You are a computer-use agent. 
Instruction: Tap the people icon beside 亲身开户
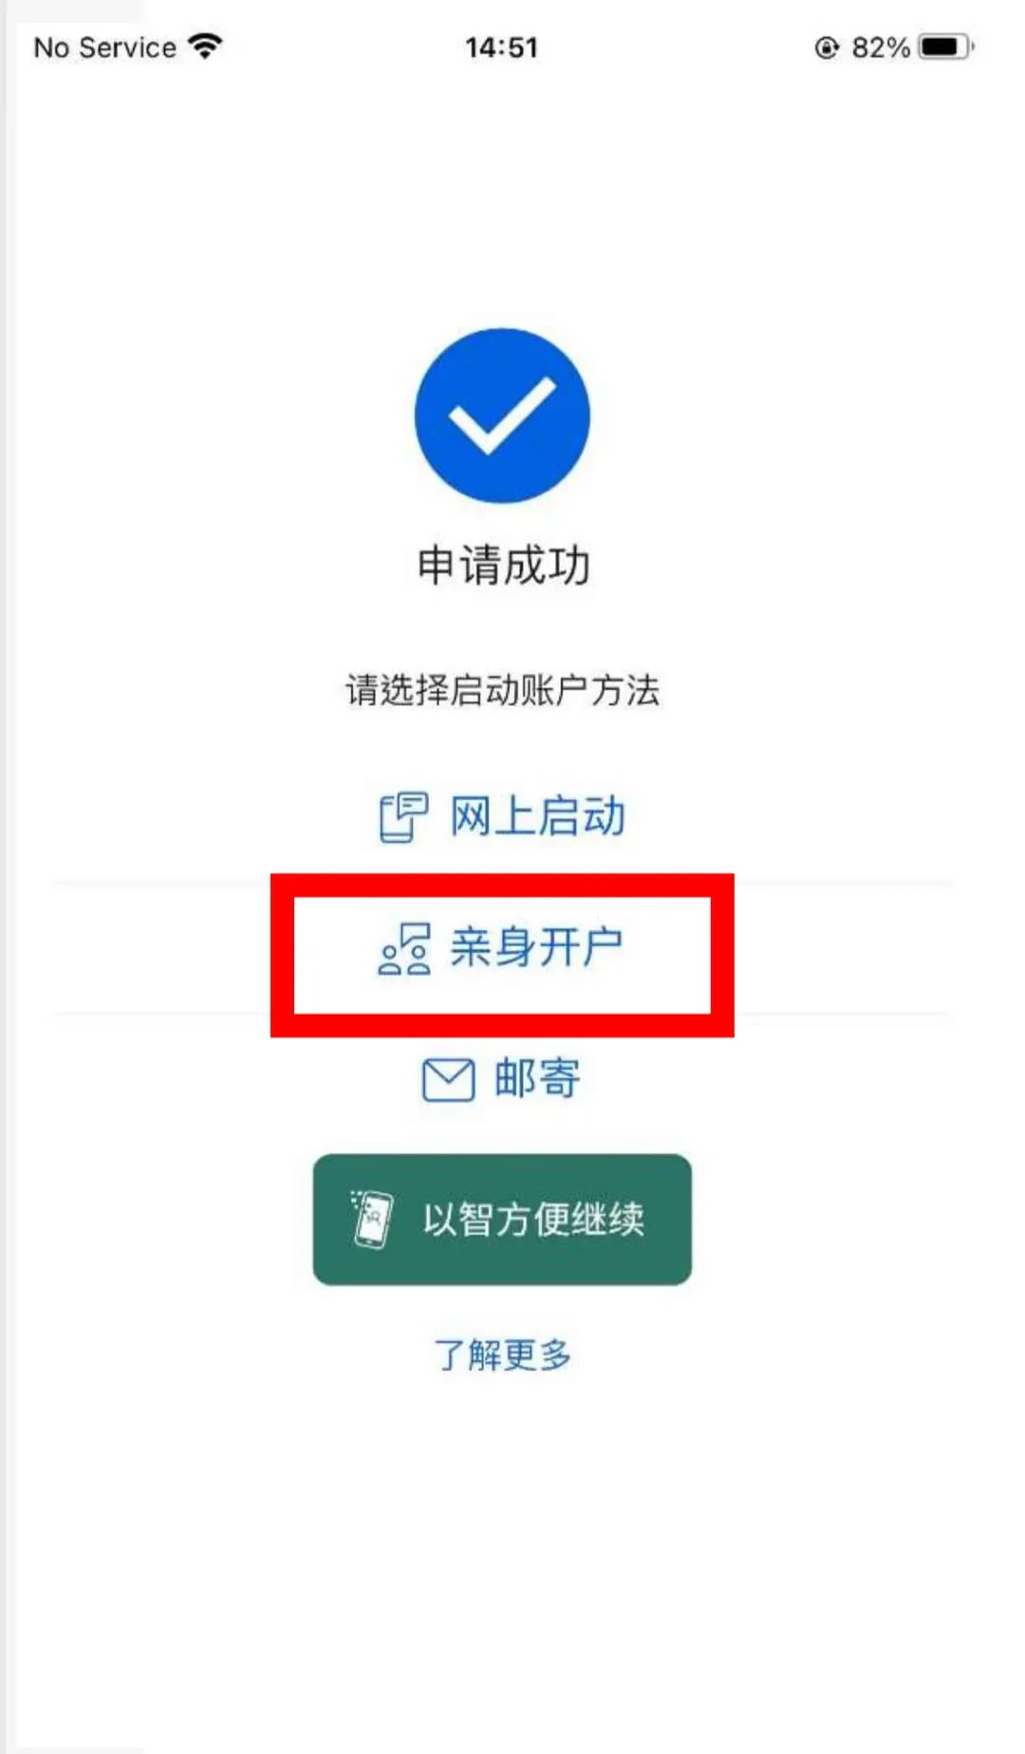pos(405,949)
